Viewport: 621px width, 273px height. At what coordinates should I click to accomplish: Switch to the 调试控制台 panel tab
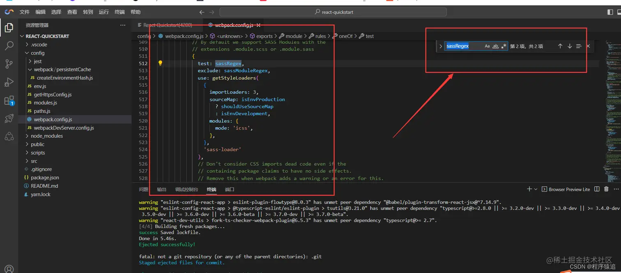tap(186, 190)
